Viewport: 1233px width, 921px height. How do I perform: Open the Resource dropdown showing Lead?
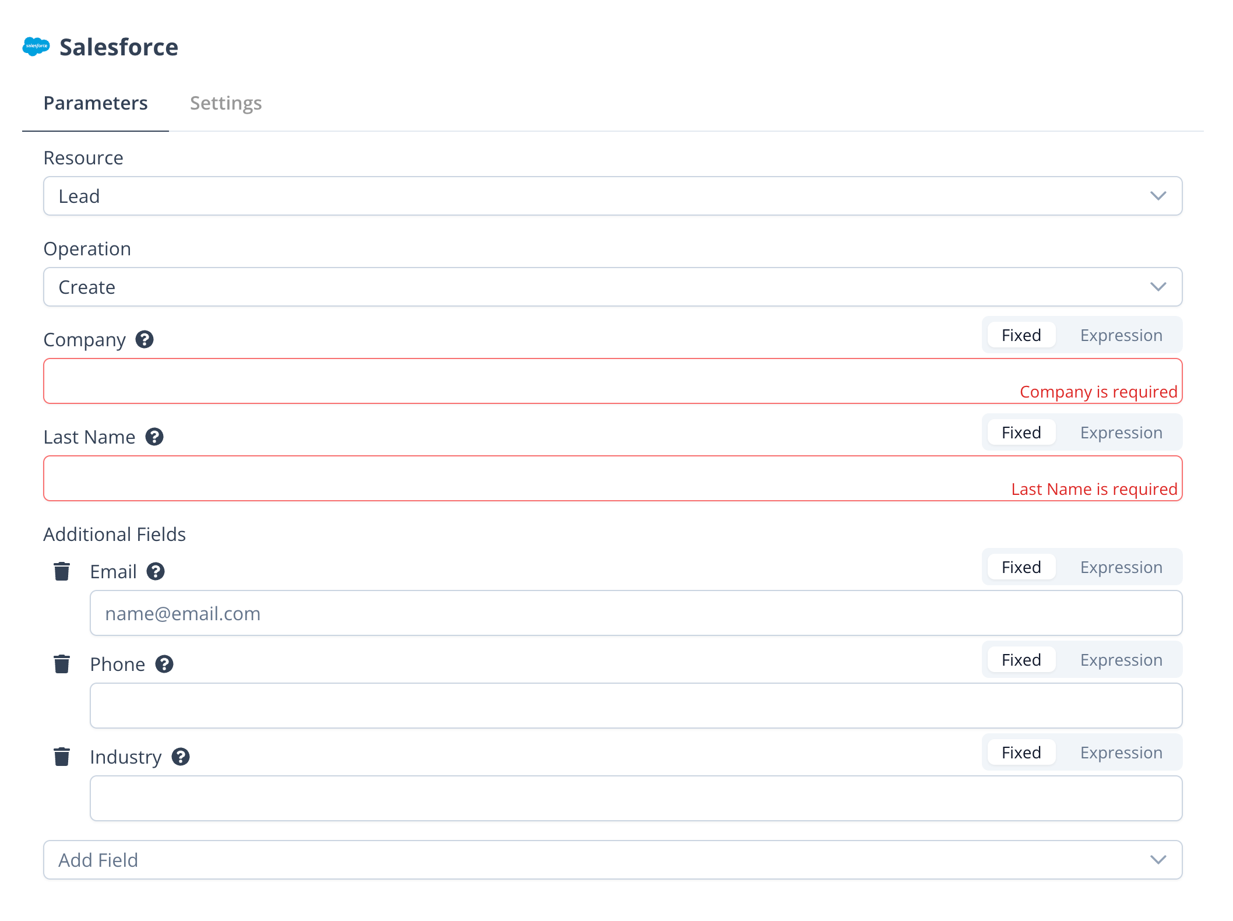[612, 196]
